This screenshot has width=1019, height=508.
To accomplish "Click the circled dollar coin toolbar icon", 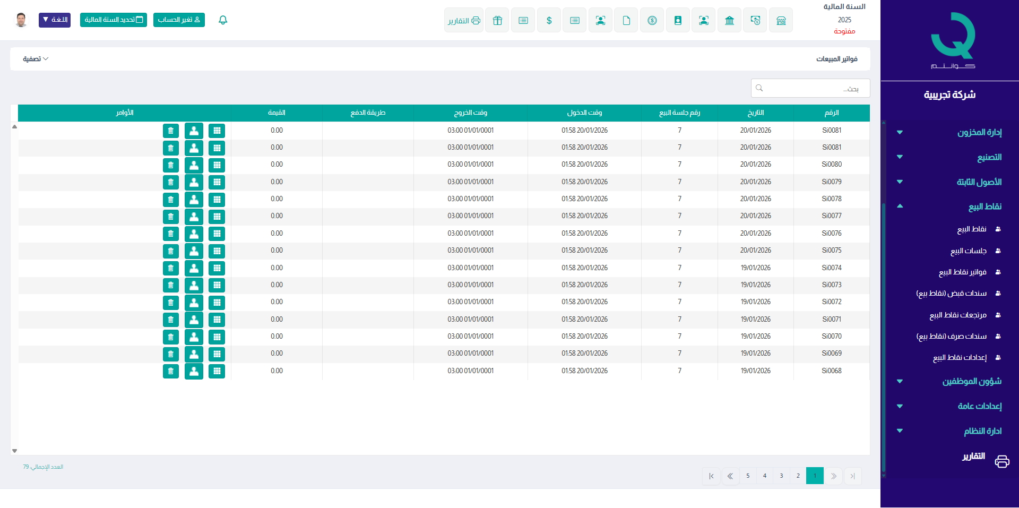I will coord(652,21).
